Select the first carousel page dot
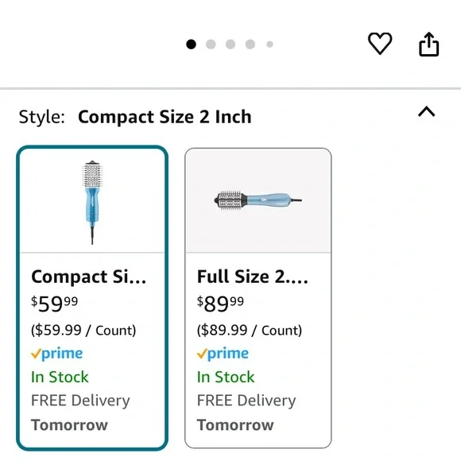Screen dimensions: 461x461 pyautogui.click(x=191, y=45)
